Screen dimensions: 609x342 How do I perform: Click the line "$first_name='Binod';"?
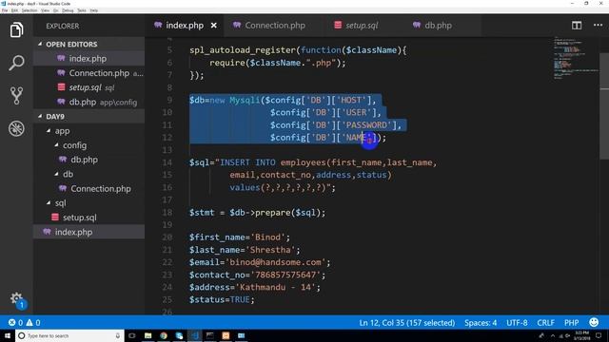click(240, 237)
